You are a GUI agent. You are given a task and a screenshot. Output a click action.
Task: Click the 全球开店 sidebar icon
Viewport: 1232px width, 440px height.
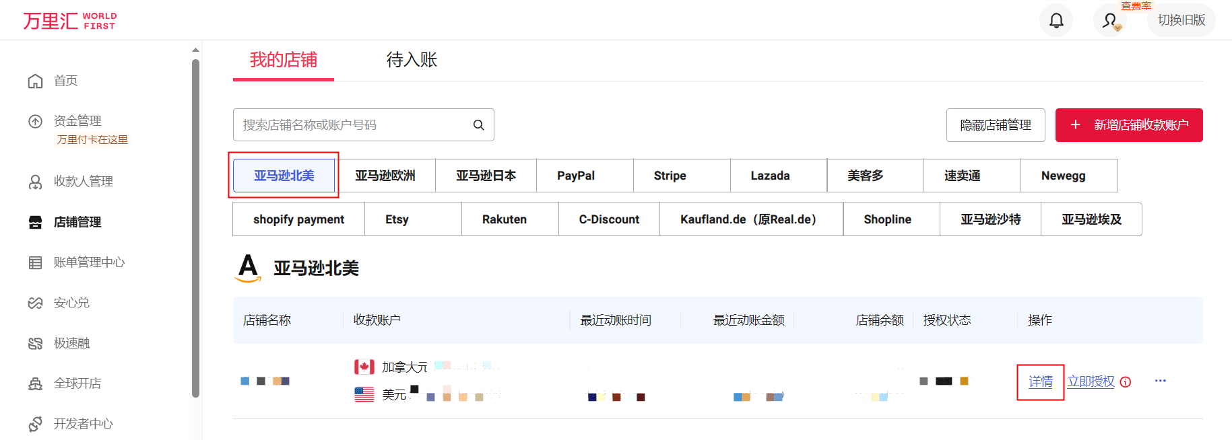pos(35,383)
